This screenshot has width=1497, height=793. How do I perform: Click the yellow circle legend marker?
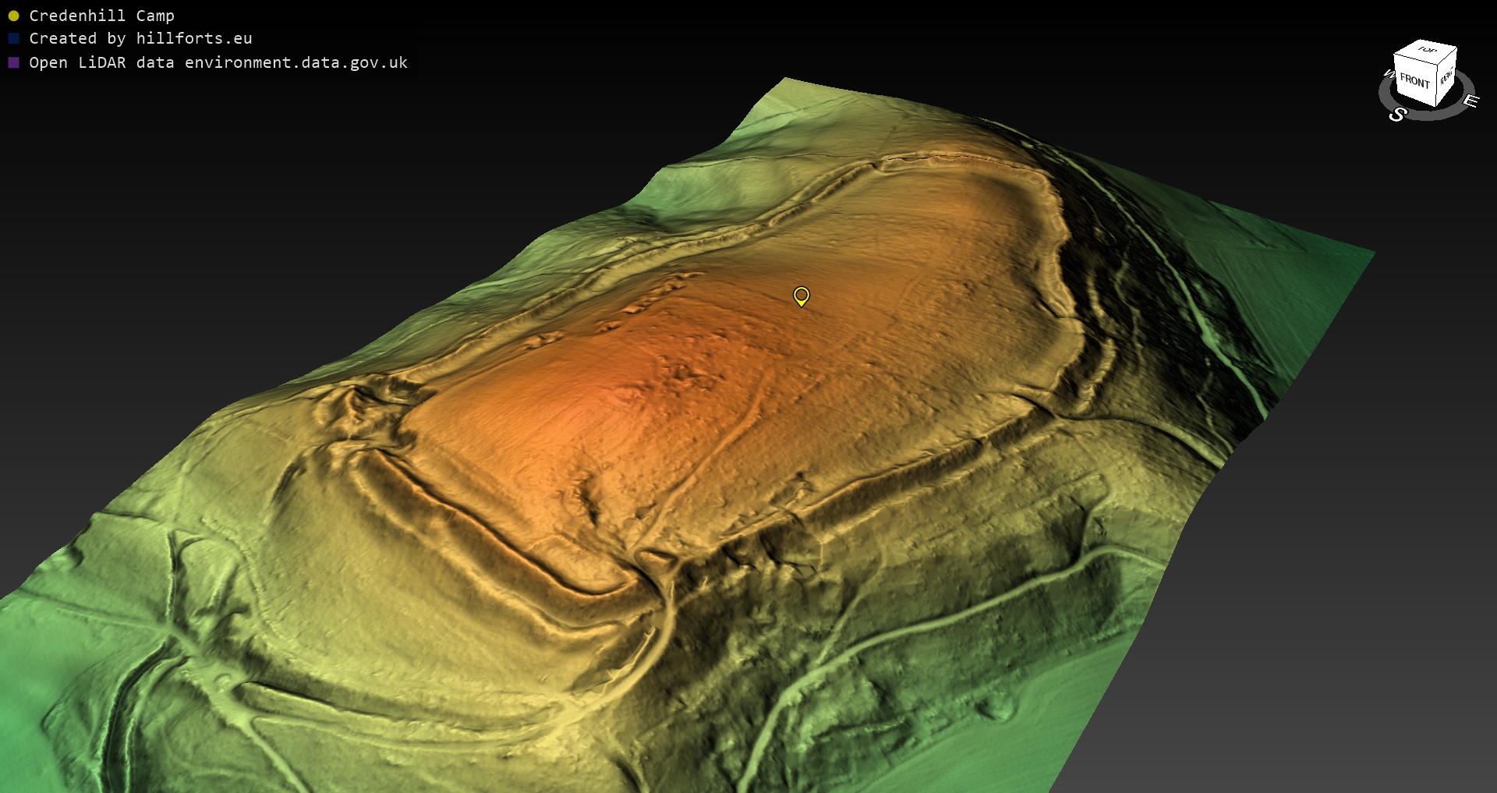point(13,16)
